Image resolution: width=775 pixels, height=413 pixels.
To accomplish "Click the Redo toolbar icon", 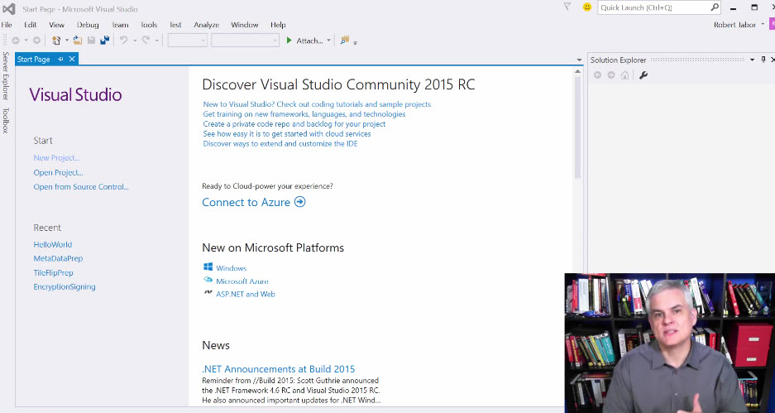I will point(146,41).
